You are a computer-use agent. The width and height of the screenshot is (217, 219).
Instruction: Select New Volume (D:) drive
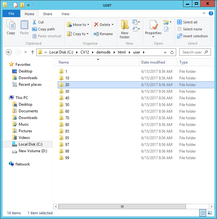(x=30, y=151)
